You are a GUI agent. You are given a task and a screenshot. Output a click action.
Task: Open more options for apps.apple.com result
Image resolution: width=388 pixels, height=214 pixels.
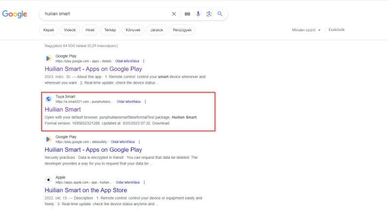(x=144, y=183)
